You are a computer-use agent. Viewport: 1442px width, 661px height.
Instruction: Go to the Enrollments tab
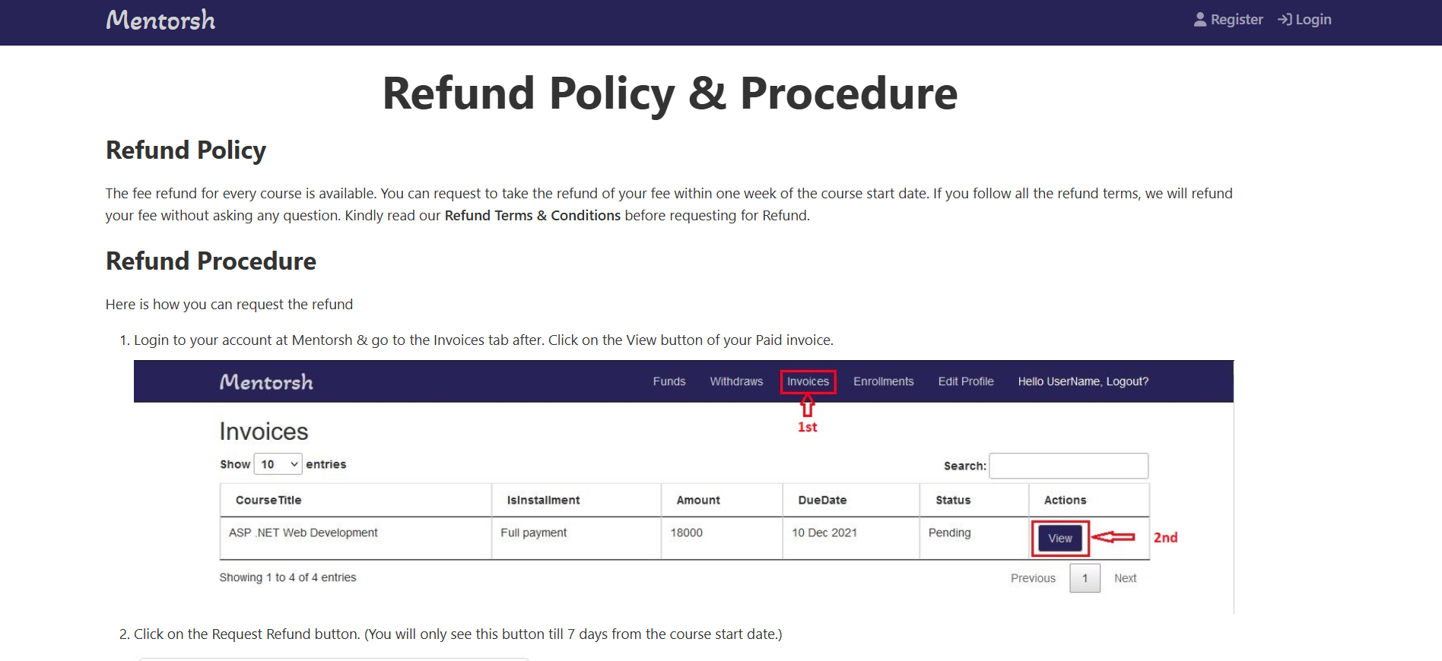click(x=883, y=381)
